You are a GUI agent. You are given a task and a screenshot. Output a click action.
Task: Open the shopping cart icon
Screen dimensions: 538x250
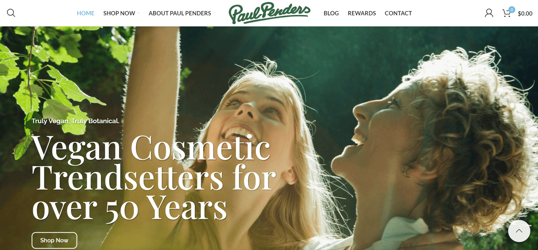tap(506, 13)
